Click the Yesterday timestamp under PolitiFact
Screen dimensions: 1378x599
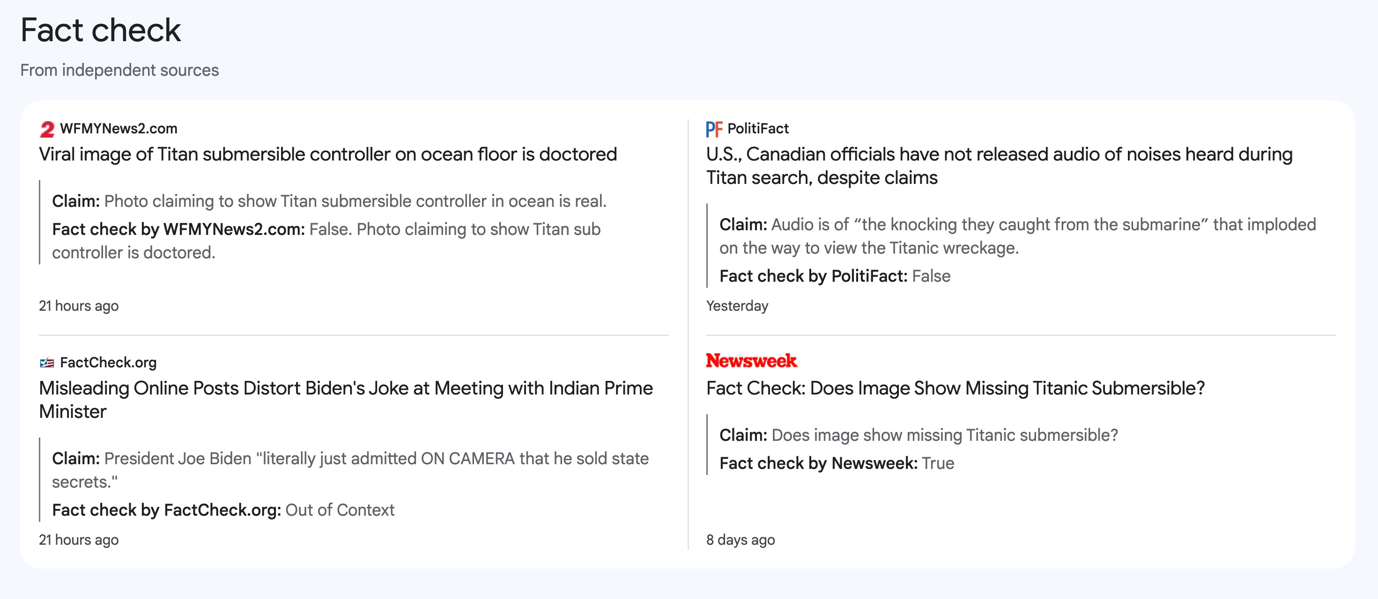click(x=737, y=306)
